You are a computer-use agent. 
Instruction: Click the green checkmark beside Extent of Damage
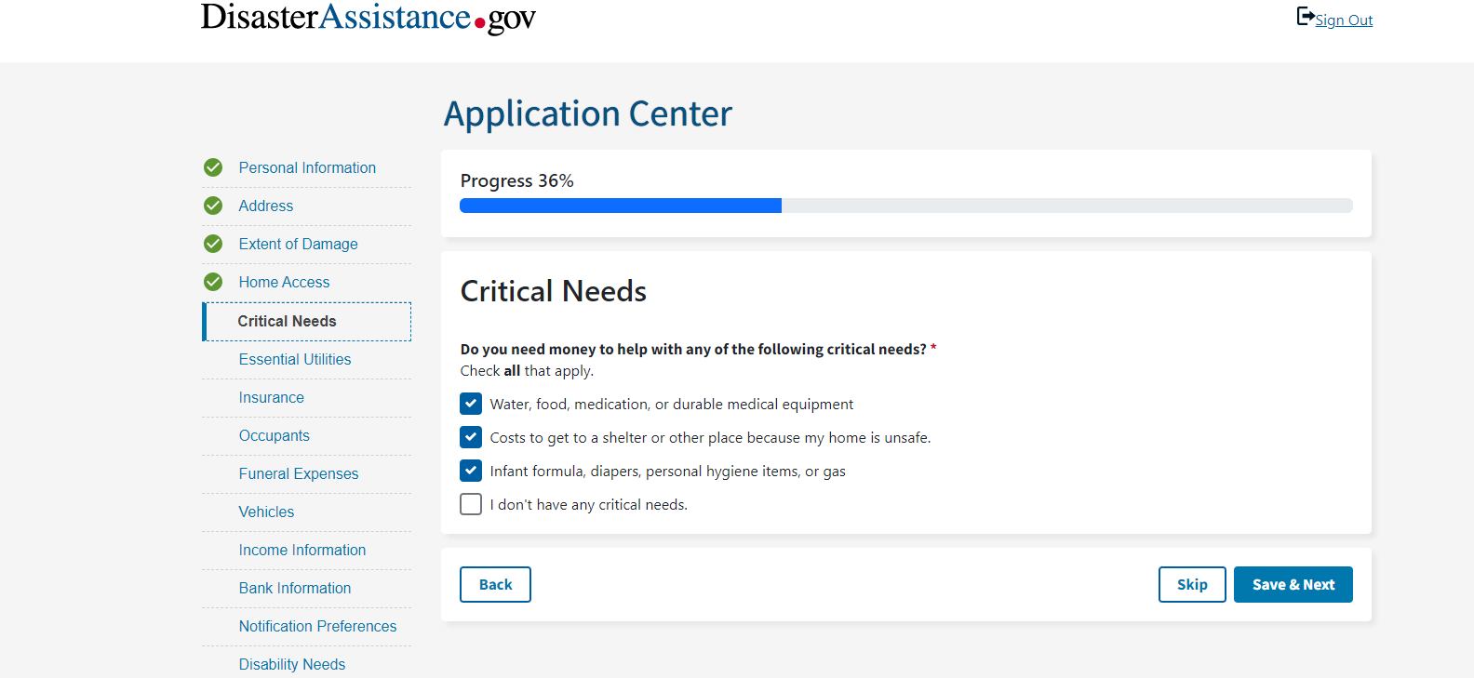pyautogui.click(x=213, y=244)
